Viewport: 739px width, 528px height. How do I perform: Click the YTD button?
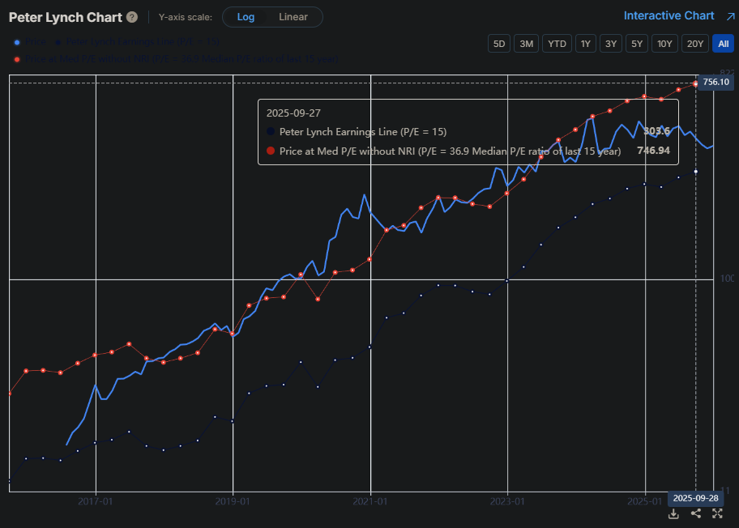[x=557, y=43]
